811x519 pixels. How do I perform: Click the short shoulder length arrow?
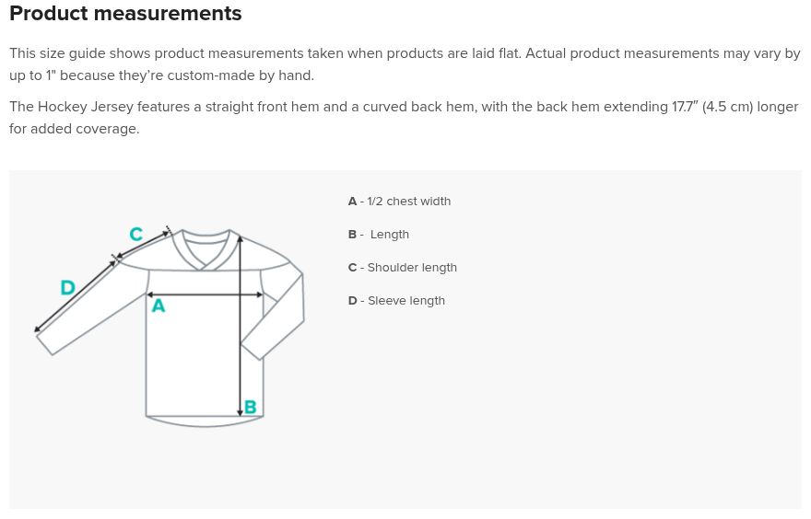(144, 246)
